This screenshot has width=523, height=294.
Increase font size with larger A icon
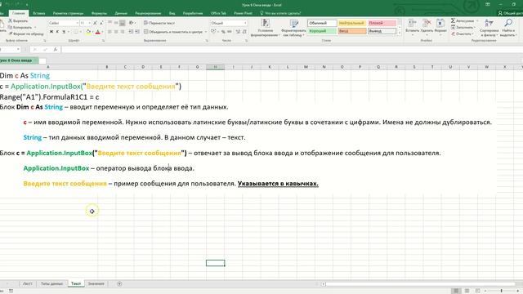click(x=95, y=23)
